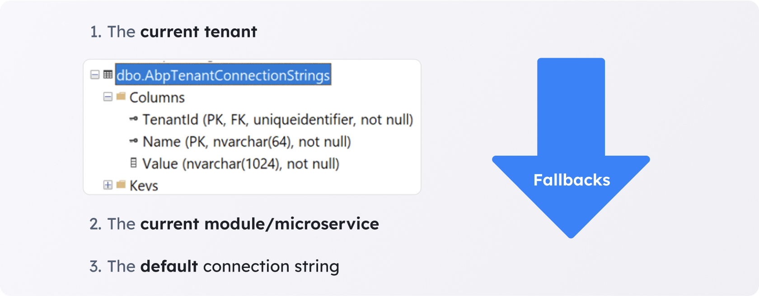Select the Keys folder label

(x=144, y=186)
